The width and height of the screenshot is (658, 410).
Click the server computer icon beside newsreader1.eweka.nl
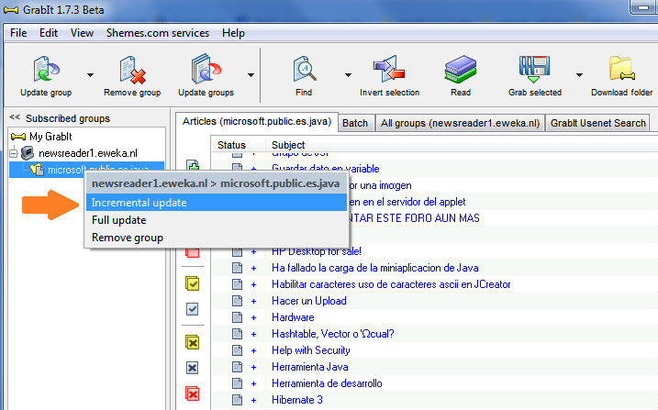(x=28, y=153)
